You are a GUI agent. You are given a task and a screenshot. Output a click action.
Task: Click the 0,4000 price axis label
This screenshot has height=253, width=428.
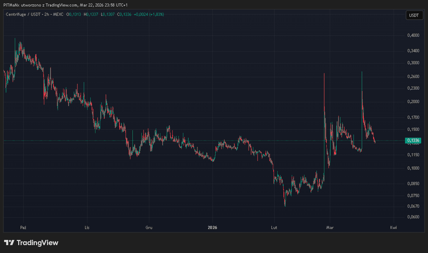[x=413, y=35]
